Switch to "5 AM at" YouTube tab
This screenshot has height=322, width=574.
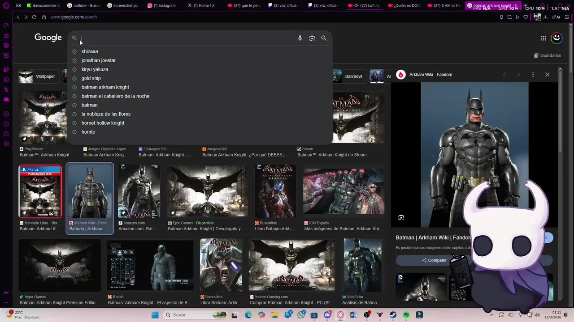(444, 5)
